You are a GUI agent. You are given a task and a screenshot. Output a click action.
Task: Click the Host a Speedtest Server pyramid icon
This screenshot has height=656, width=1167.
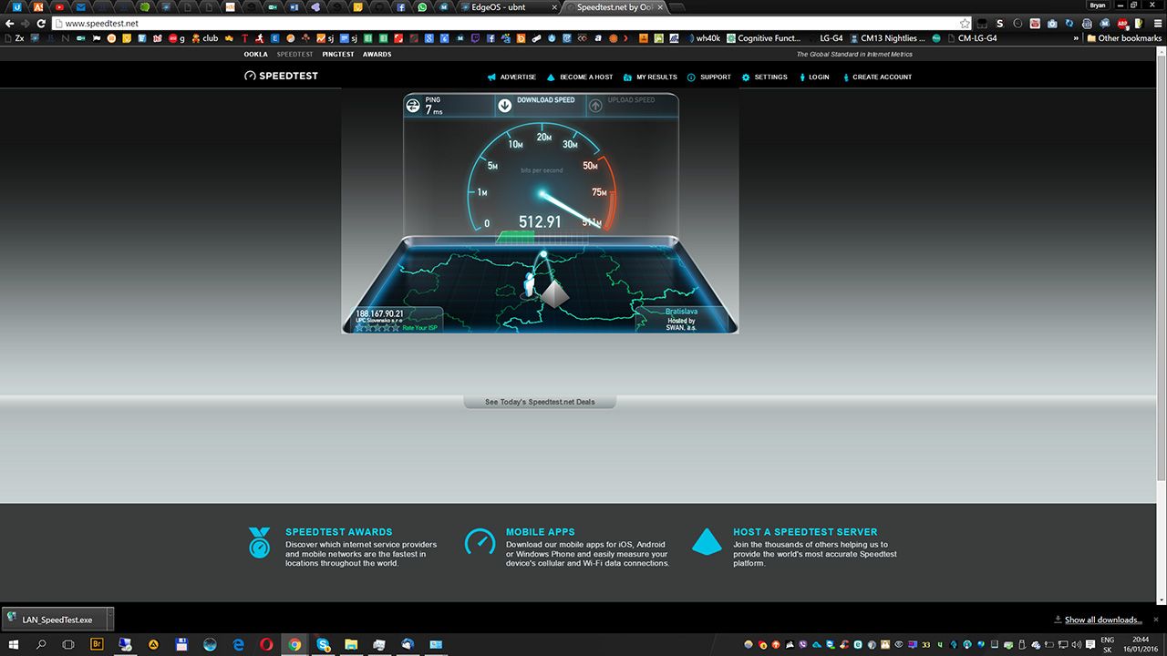click(707, 542)
